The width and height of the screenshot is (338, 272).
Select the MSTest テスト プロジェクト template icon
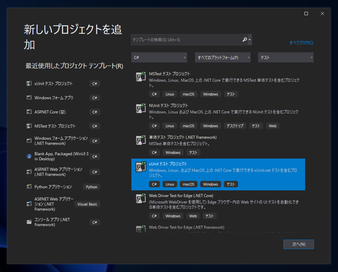[x=141, y=77]
